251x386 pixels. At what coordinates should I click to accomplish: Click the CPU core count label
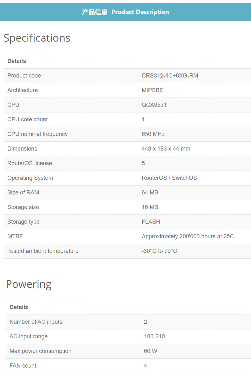click(x=28, y=119)
